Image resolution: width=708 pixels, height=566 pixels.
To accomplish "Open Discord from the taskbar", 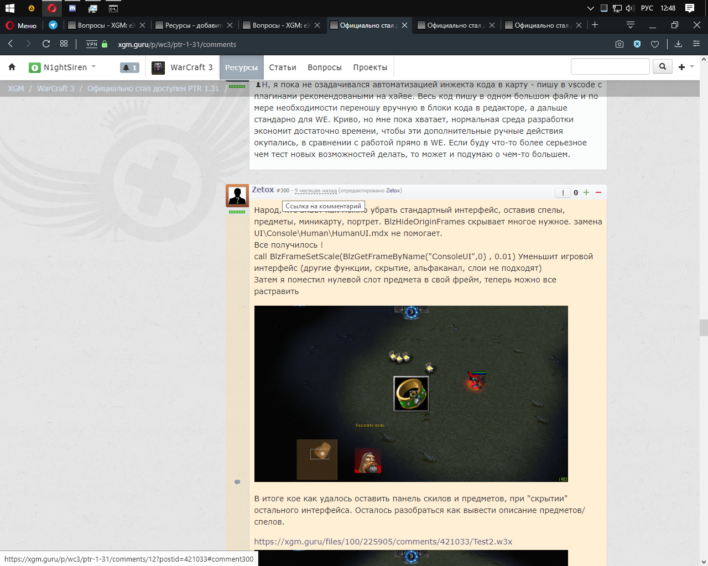I will click(x=72, y=8).
